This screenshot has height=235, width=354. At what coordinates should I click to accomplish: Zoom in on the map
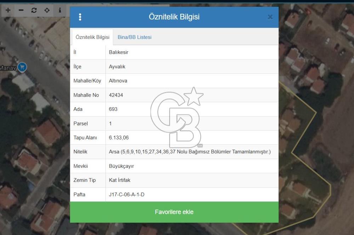click(x=8, y=10)
